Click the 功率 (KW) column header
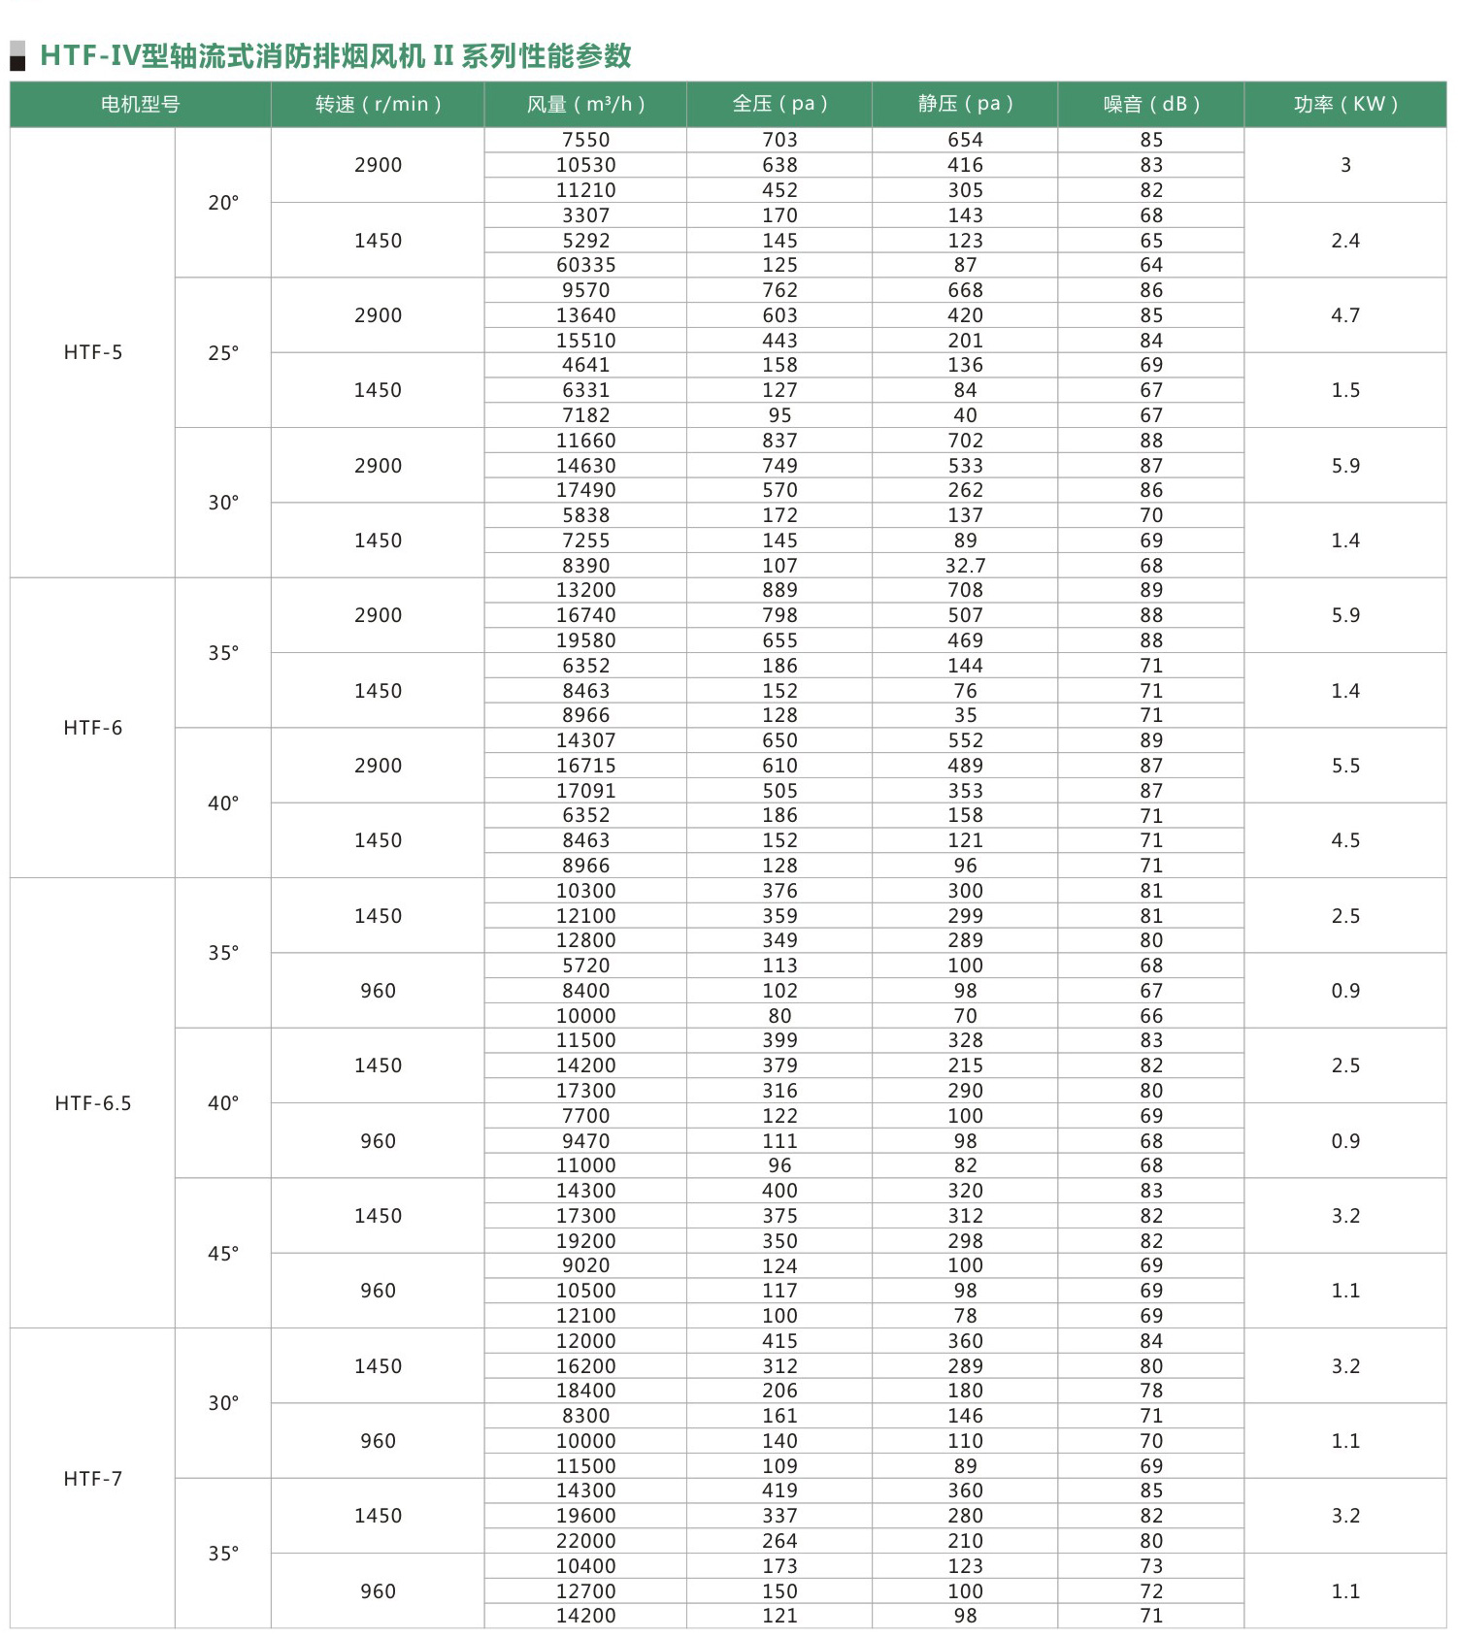Image resolution: width=1458 pixels, height=1638 pixels. [1345, 105]
